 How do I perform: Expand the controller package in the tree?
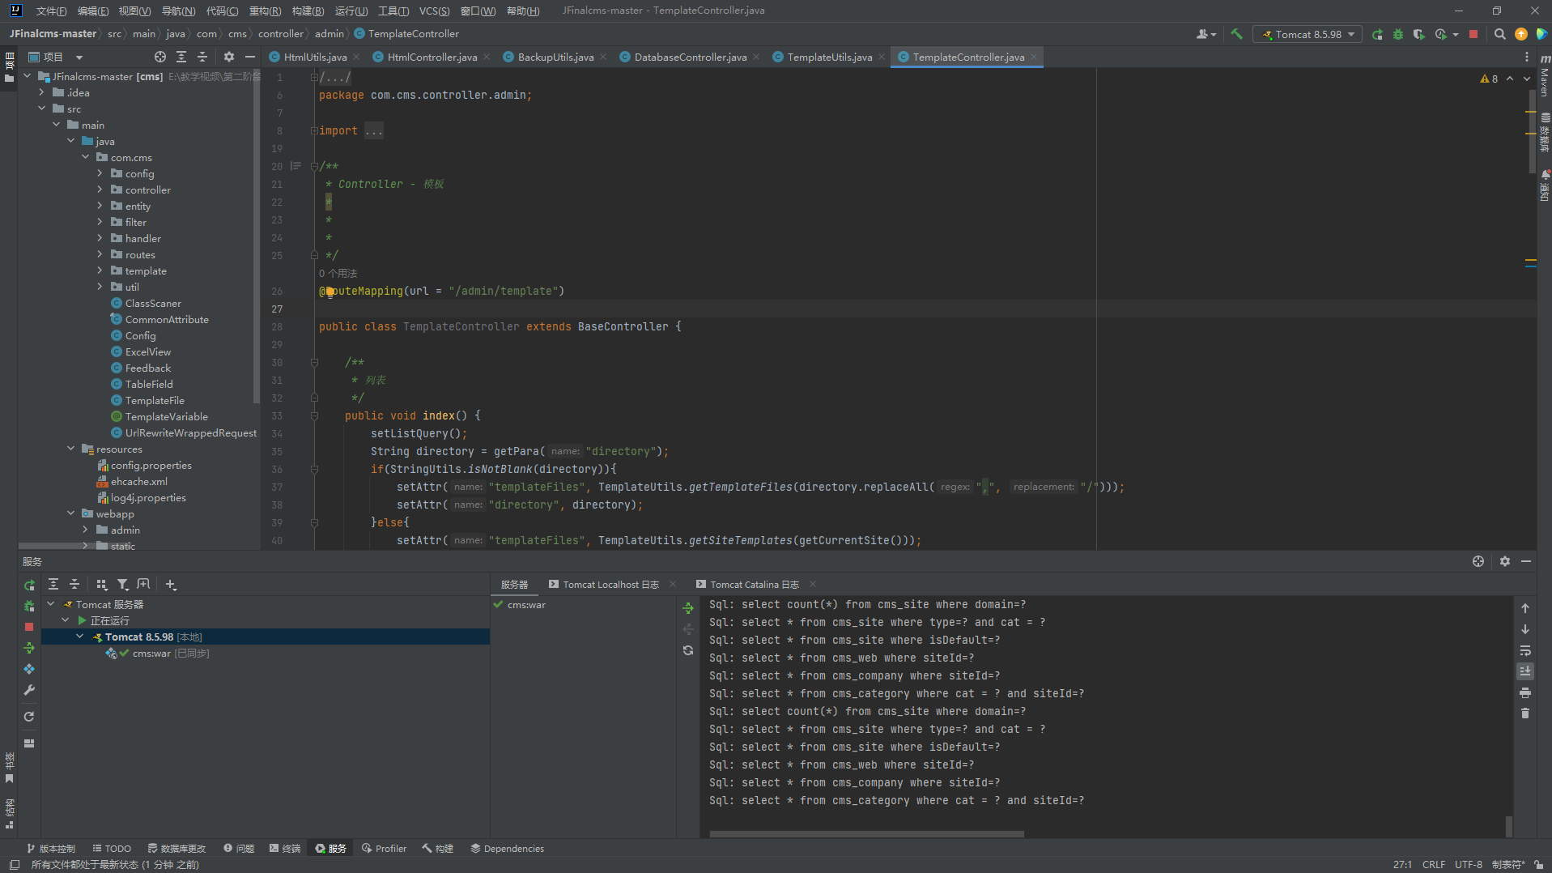(x=100, y=190)
